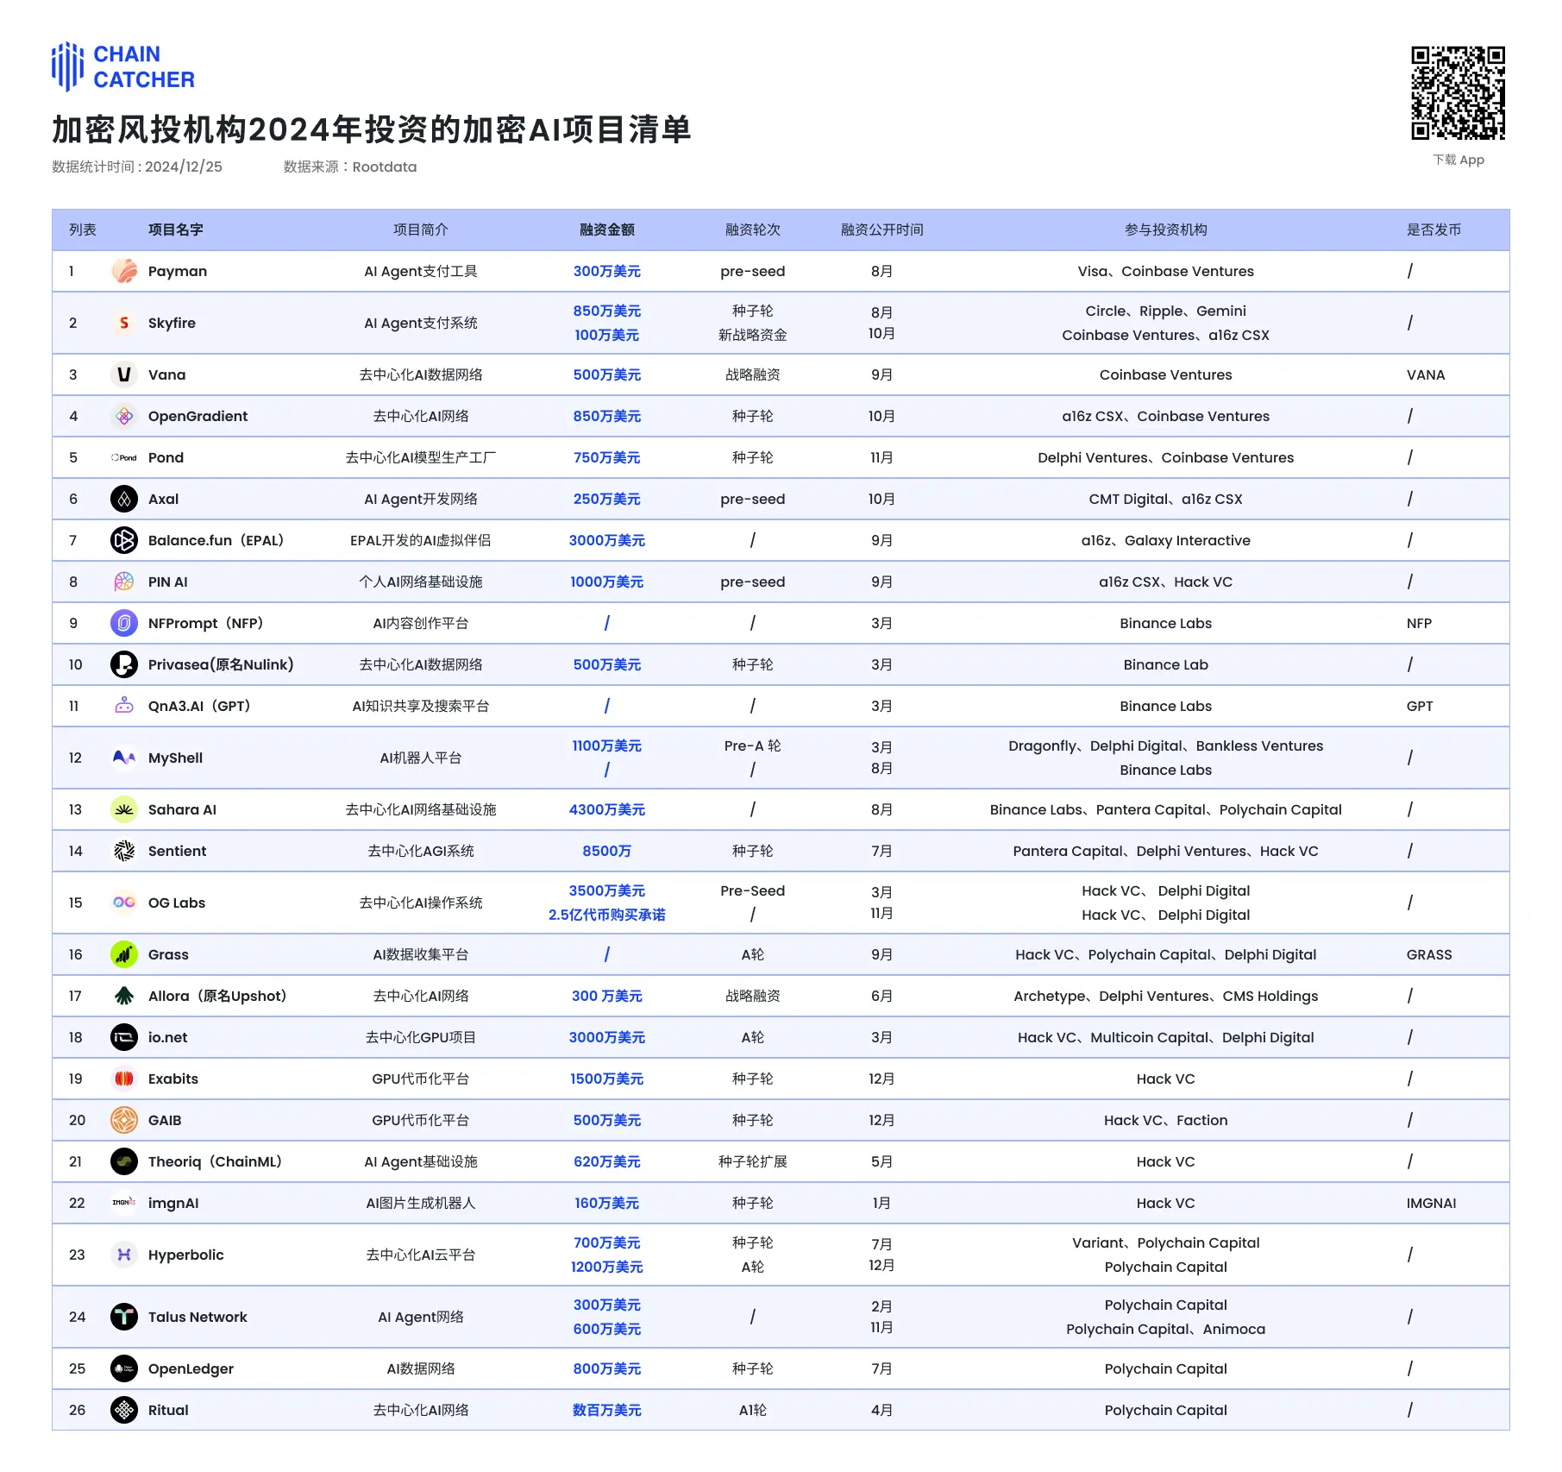The height and width of the screenshot is (1472, 1562).
Task: Click the Grass project logo
Action: (124, 954)
